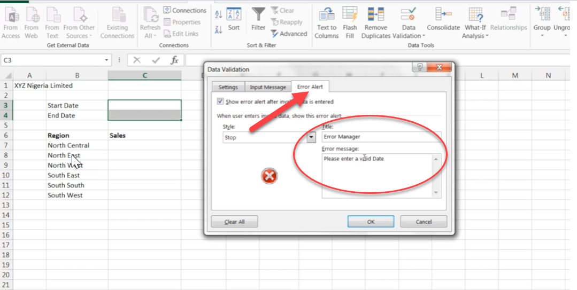
Task: Click the Start Date cell
Action: pos(77,106)
